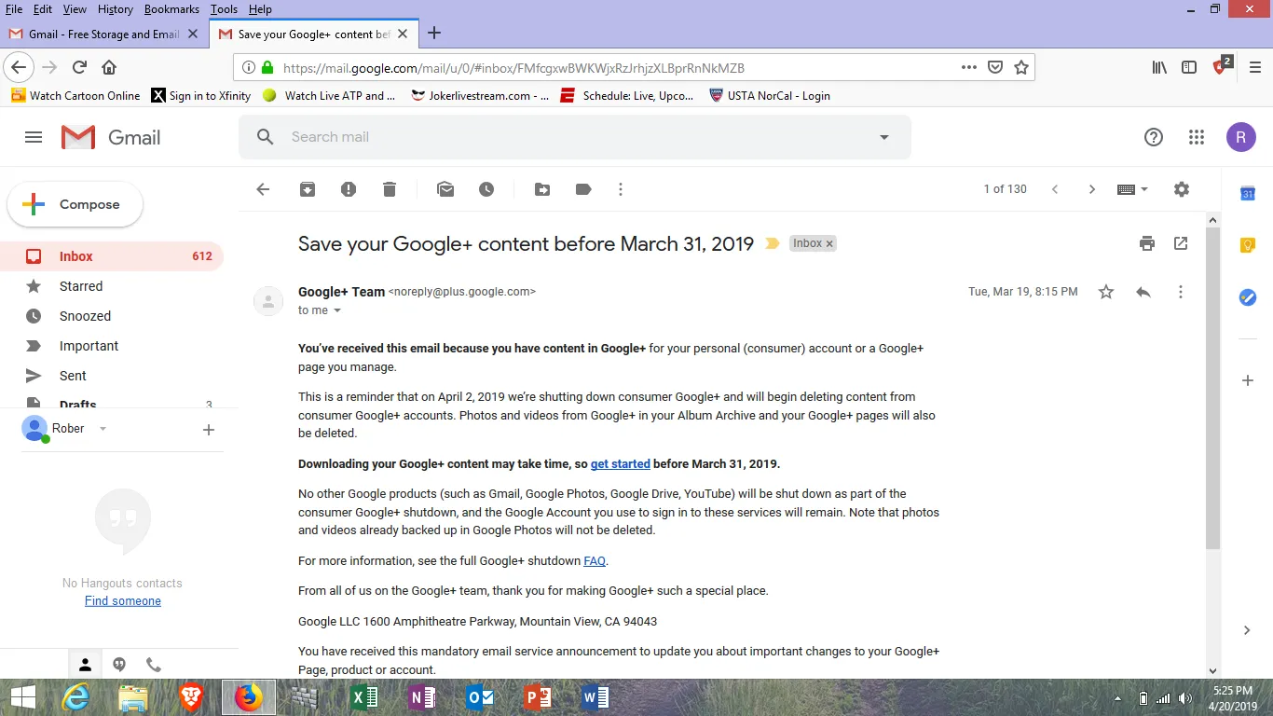This screenshot has height=716, width=1273.
Task: Reload the current page
Action: pyautogui.click(x=79, y=67)
